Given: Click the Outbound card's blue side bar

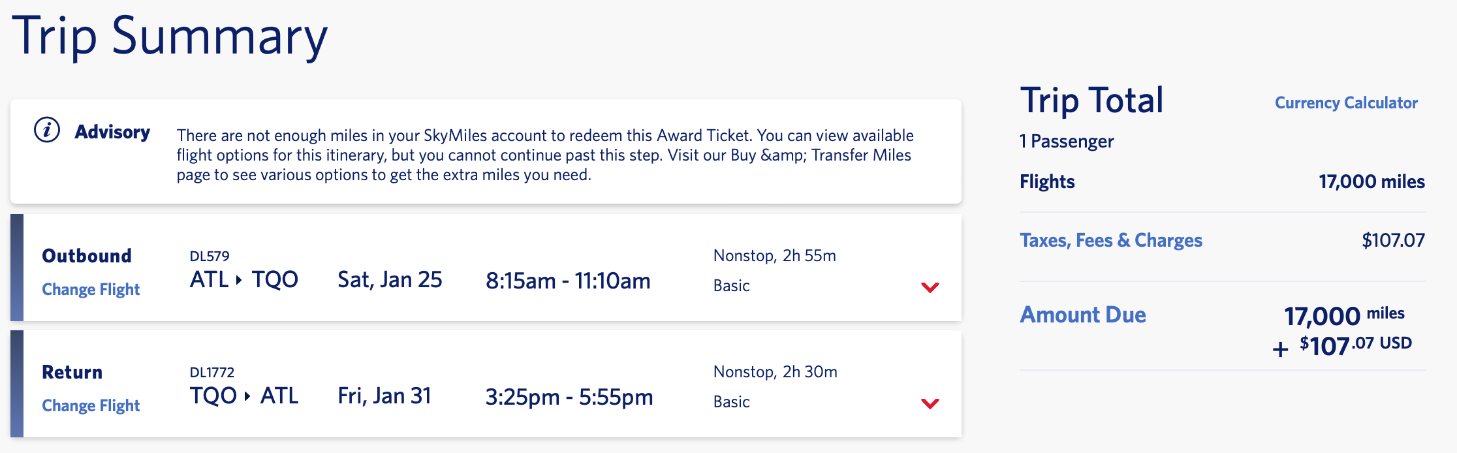Looking at the screenshot, I should [x=17, y=268].
